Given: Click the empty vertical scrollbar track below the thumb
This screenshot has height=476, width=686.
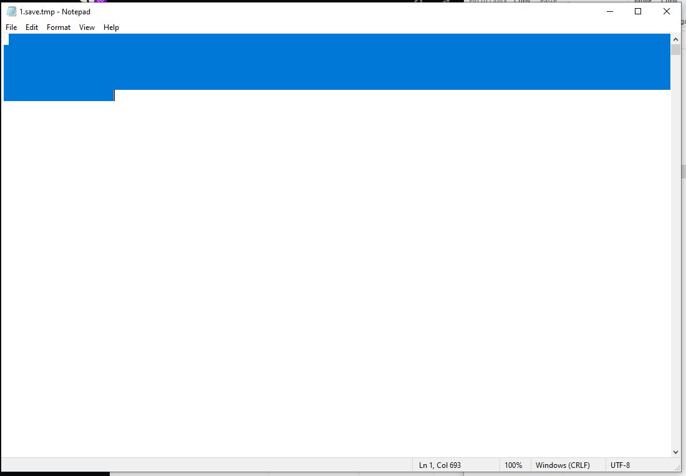Looking at the screenshot, I should point(675,251).
